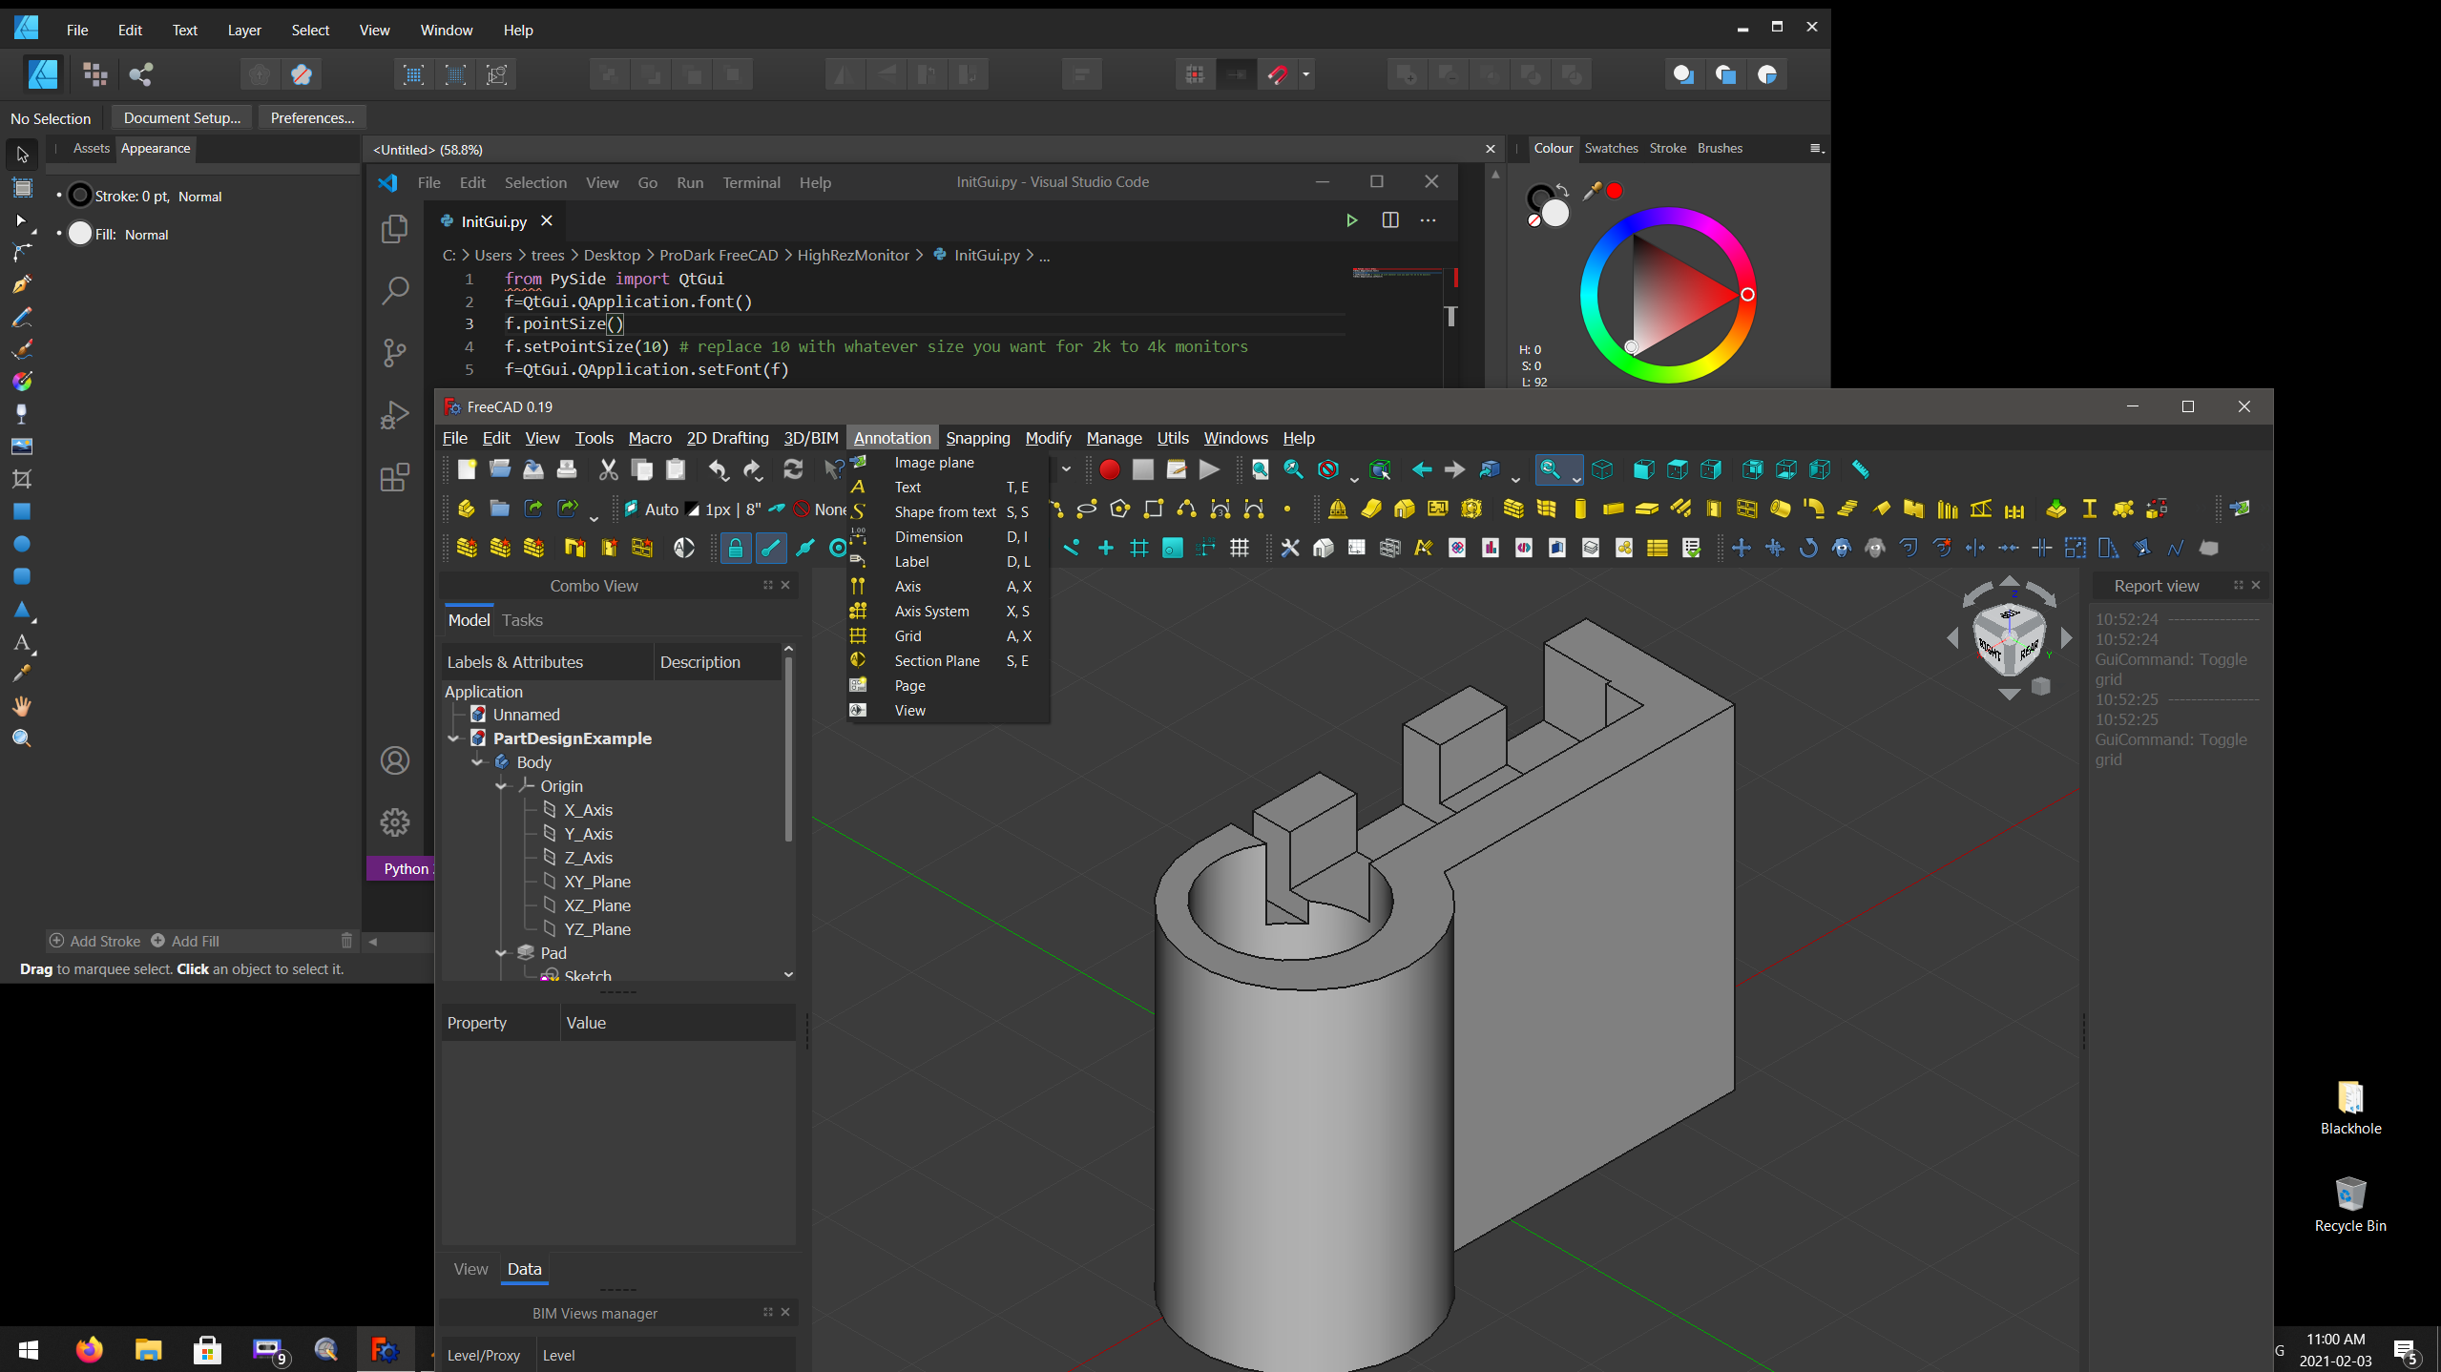
Task: Toggle the snap lock button
Action: pos(735,548)
